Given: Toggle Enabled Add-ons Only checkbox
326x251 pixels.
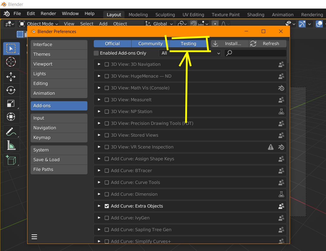Looking at the screenshot, I should click(96, 53).
